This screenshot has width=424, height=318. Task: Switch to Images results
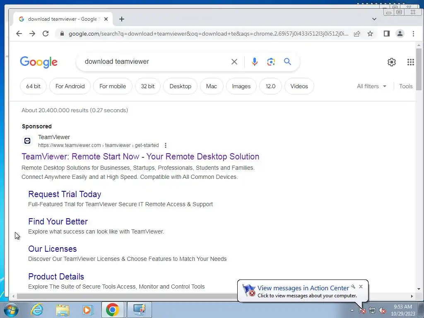click(241, 86)
